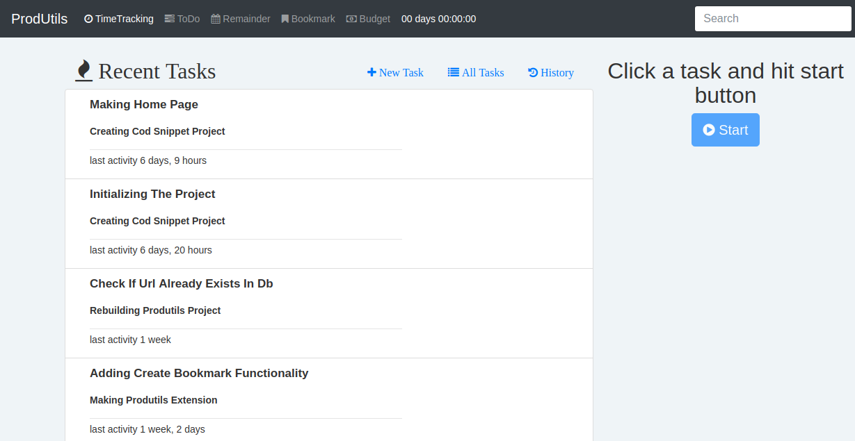Click Making Produtils Extension project name
Image resolution: width=855 pixels, height=441 pixels.
point(154,400)
